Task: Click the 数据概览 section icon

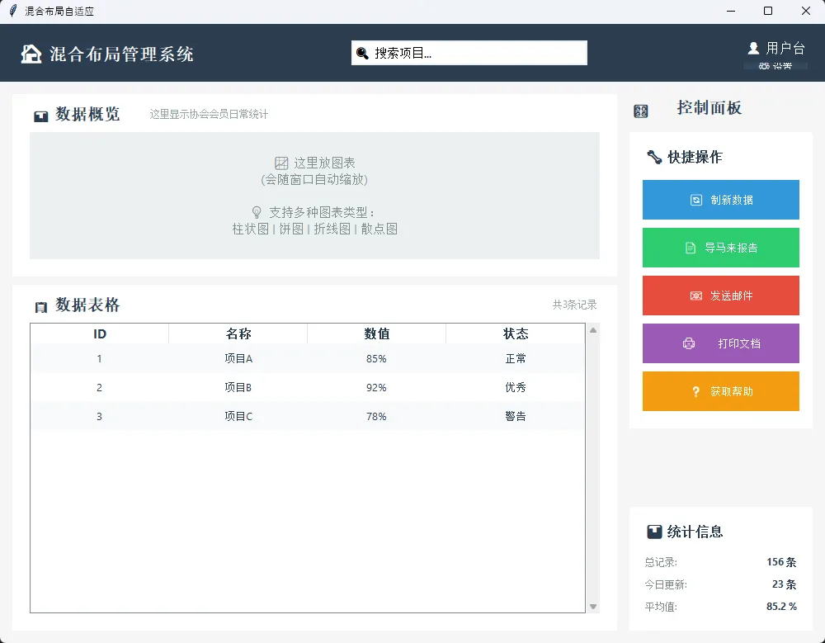Action: click(41, 116)
